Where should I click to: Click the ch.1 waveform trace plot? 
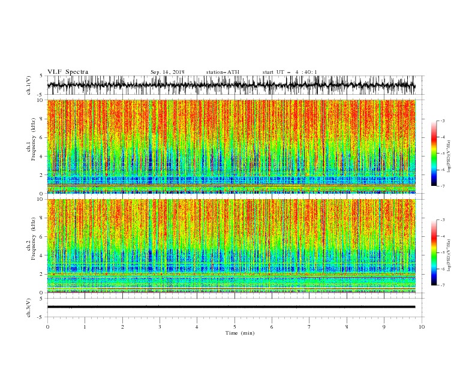231,85
